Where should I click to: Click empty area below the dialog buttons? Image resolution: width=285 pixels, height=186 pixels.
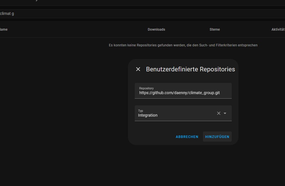[x=183, y=163]
